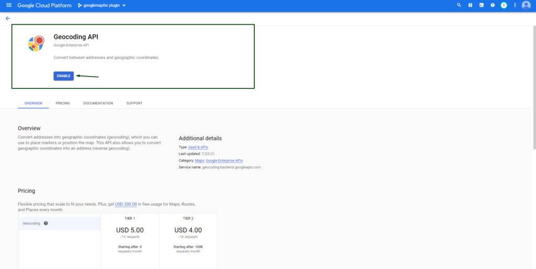Activate the Cloud Shell terminal icon
The height and width of the screenshot is (269, 536).
pyautogui.click(x=481, y=5)
